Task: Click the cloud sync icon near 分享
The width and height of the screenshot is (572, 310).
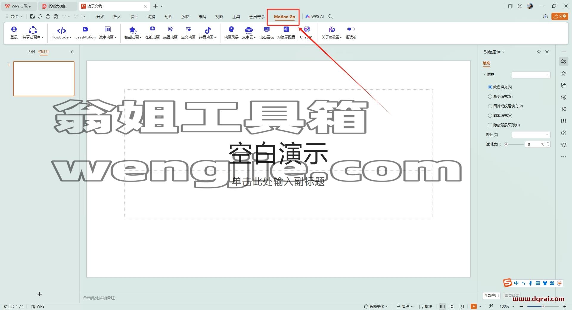Action: click(x=545, y=16)
